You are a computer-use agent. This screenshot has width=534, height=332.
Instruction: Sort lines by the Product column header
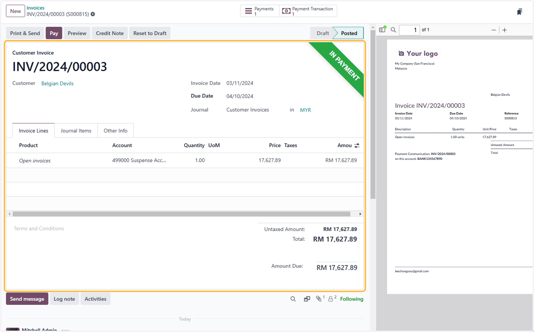click(x=28, y=146)
